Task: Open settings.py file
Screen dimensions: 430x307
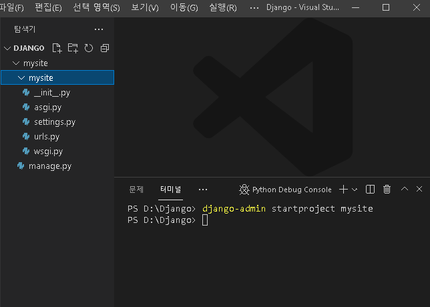Action: pyautogui.click(x=55, y=122)
